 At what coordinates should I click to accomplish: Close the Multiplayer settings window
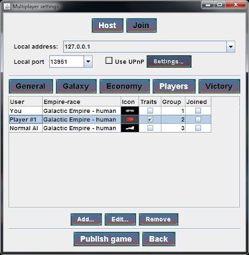[236, 4]
